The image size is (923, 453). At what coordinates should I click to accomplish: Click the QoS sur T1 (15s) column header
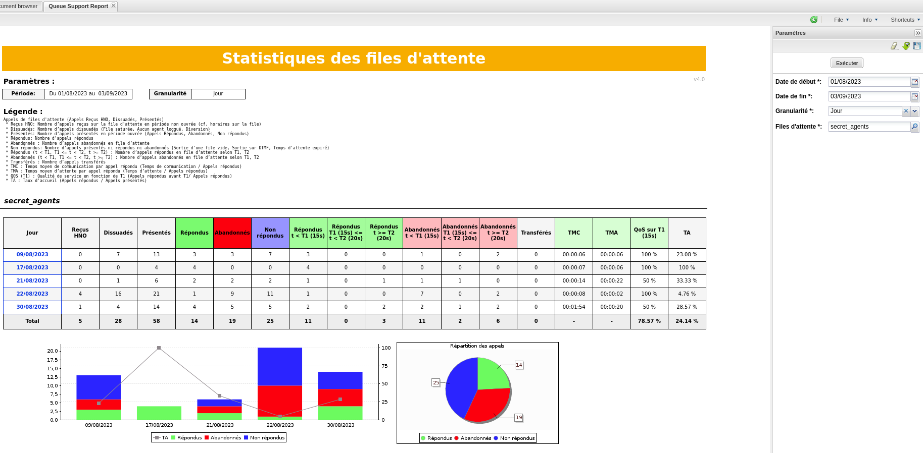649,233
